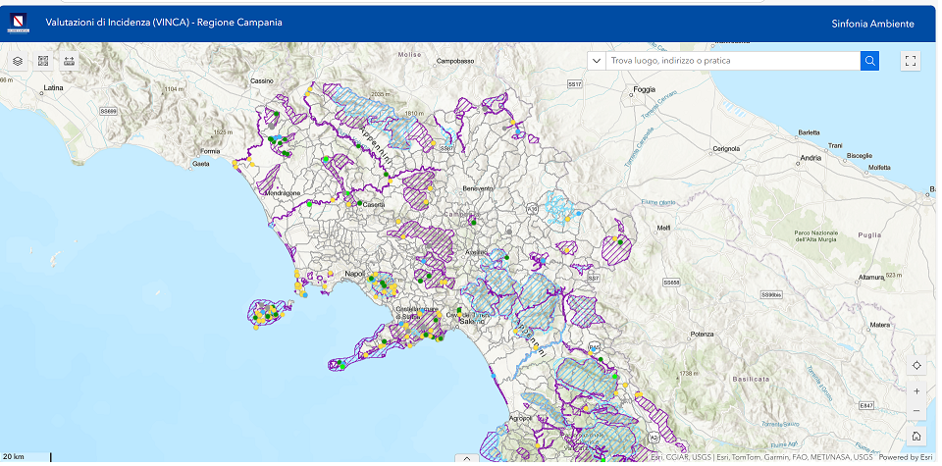The image size is (942, 466).
Task: Click 'Powered by Esri' attribution link
Action: tap(905, 457)
